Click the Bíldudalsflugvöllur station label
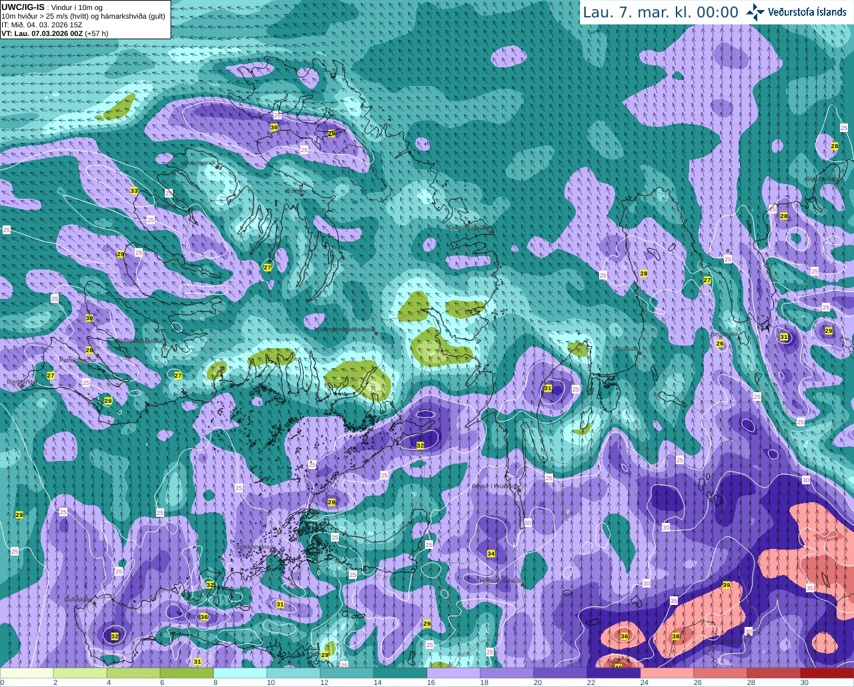This screenshot has width=854, height=687. [x=139, y=340]
